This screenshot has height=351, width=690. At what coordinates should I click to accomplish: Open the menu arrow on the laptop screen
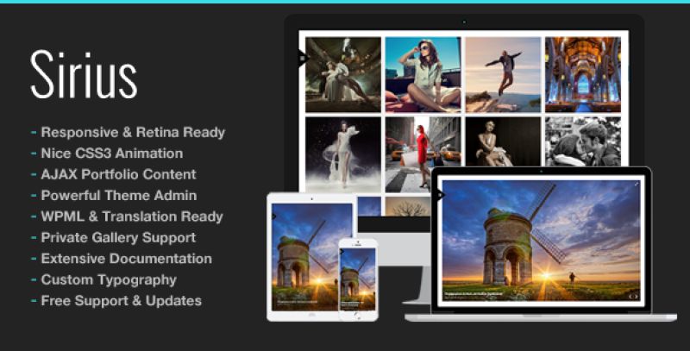click(x=441, y=194)
